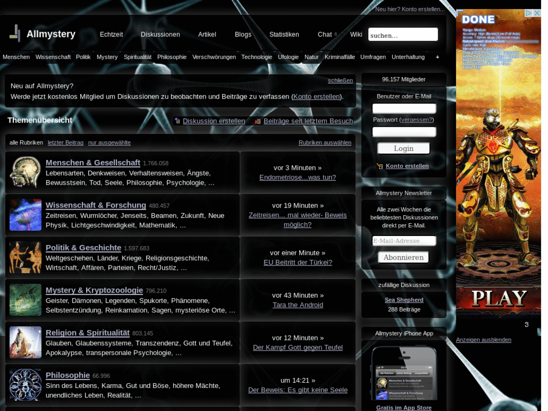Click Anzeigen ausblenden link

(483, 340)
